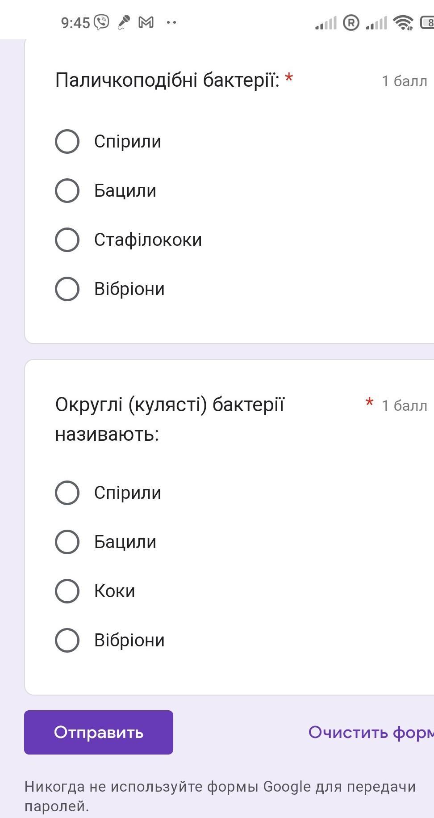434x818 pixels.
Task: Select Бацили for rod-shaped bacteria question
Action: pos(67,190)
